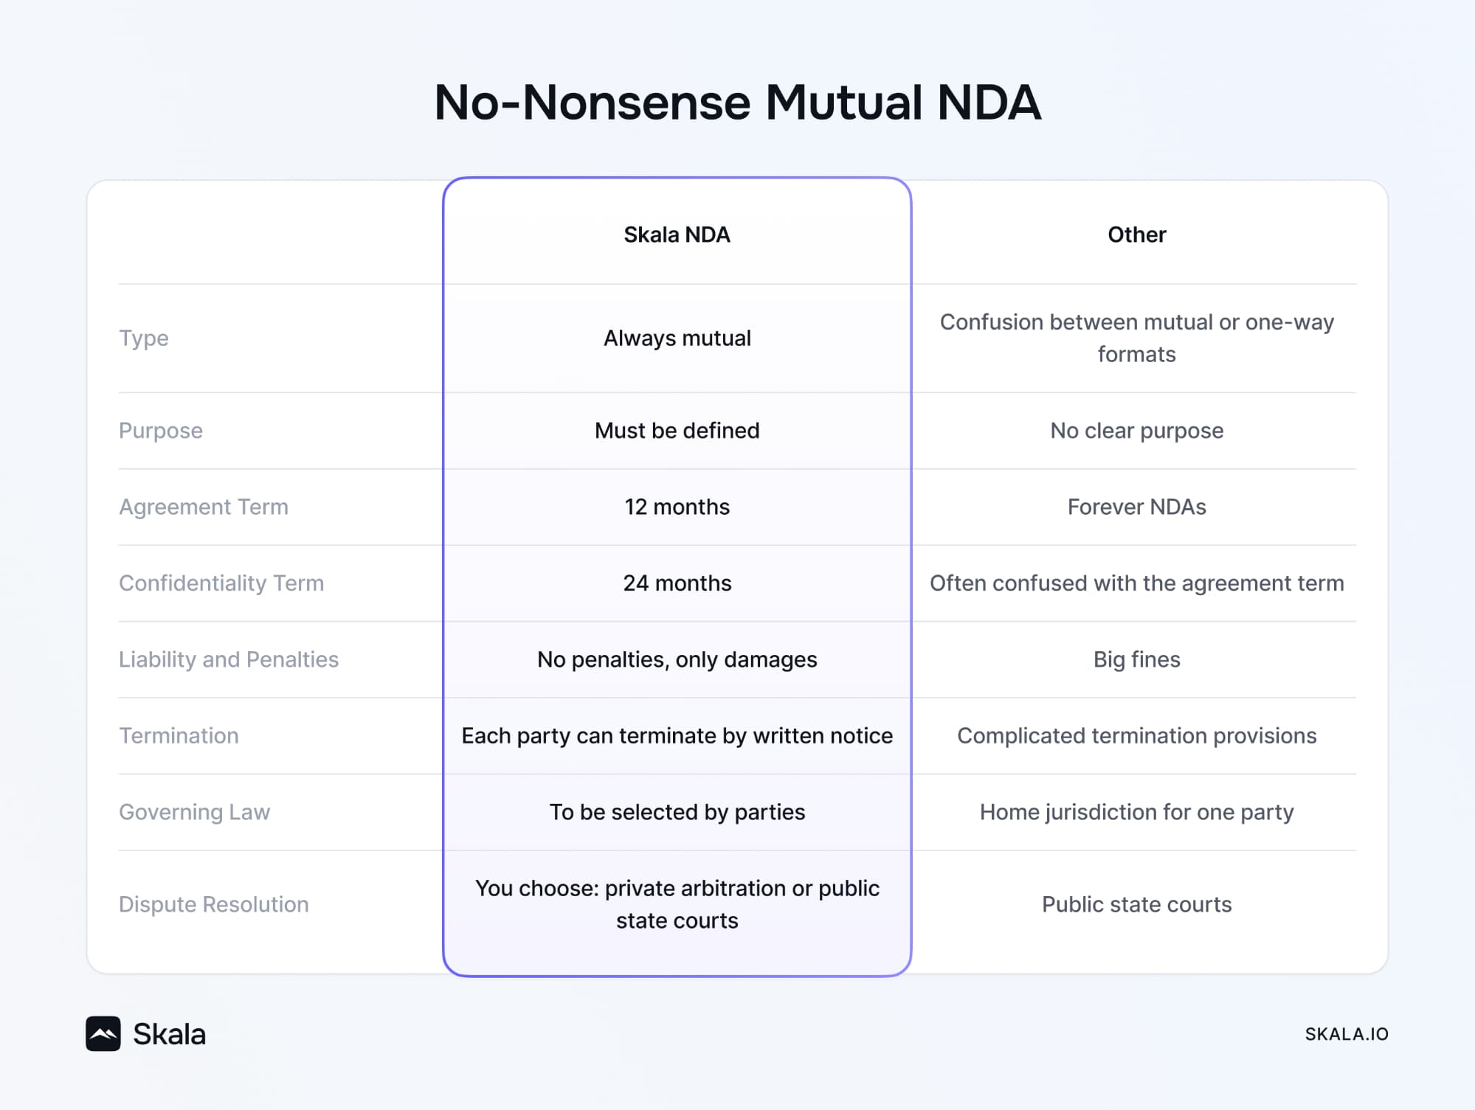Click the 12 months cell

(677, 507)
